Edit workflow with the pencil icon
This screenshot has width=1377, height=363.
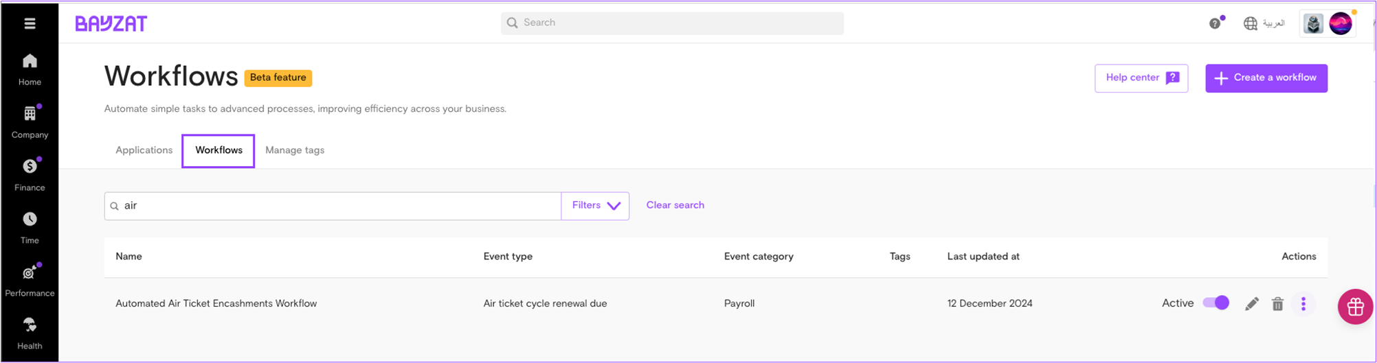(1251, 304)
